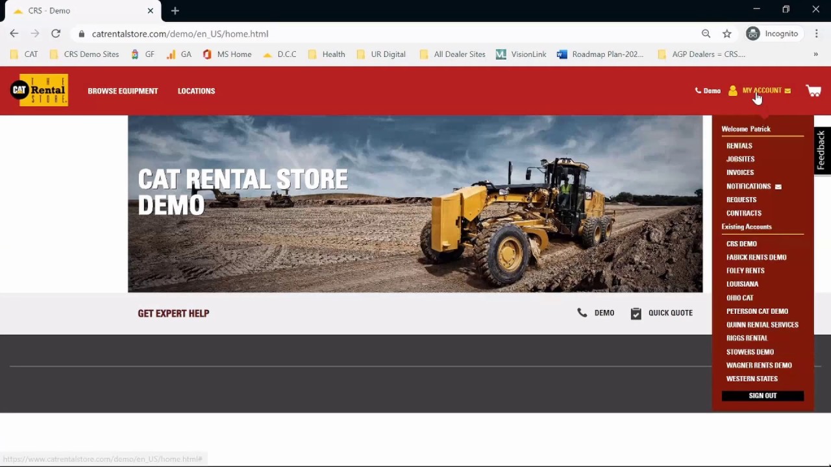
Task: Open the Health bookmarks folder
Action: [x=327, y=54]
